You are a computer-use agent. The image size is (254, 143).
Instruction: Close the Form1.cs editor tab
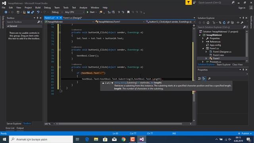[x=61, y=18]
